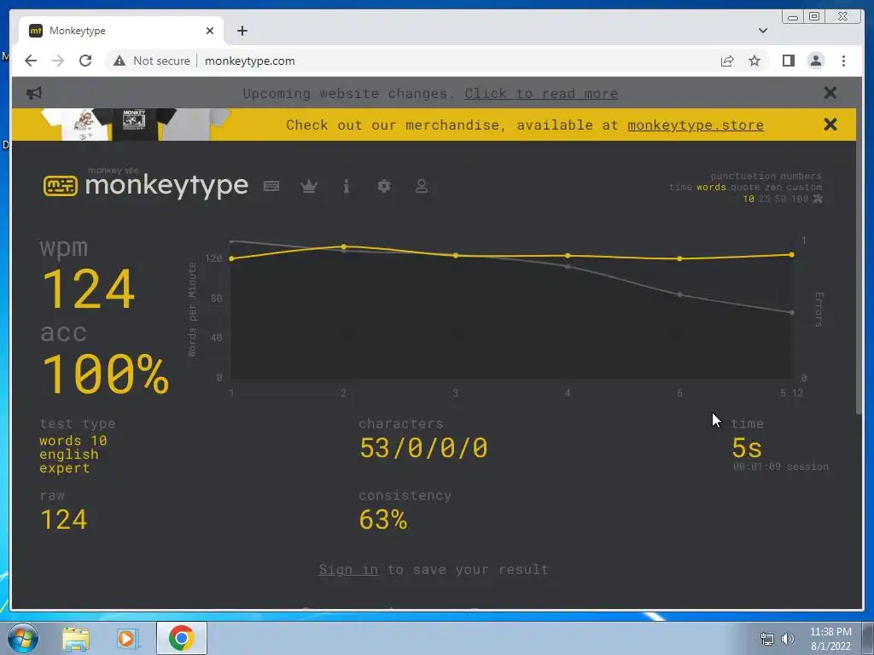Toggle the browser side panel icon
The image size is (874, 655).
tap(788, 61)
